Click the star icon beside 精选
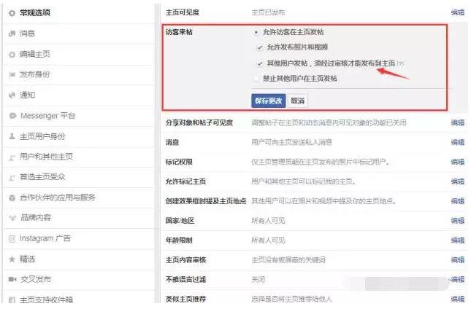Viewport: 471px width, 309px height. (x=12, y=259)
